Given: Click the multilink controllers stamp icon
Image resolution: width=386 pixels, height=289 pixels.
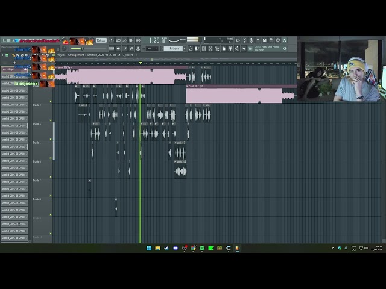Looking at the screenshot, I should pyautogui.click(x=138, y=48).
